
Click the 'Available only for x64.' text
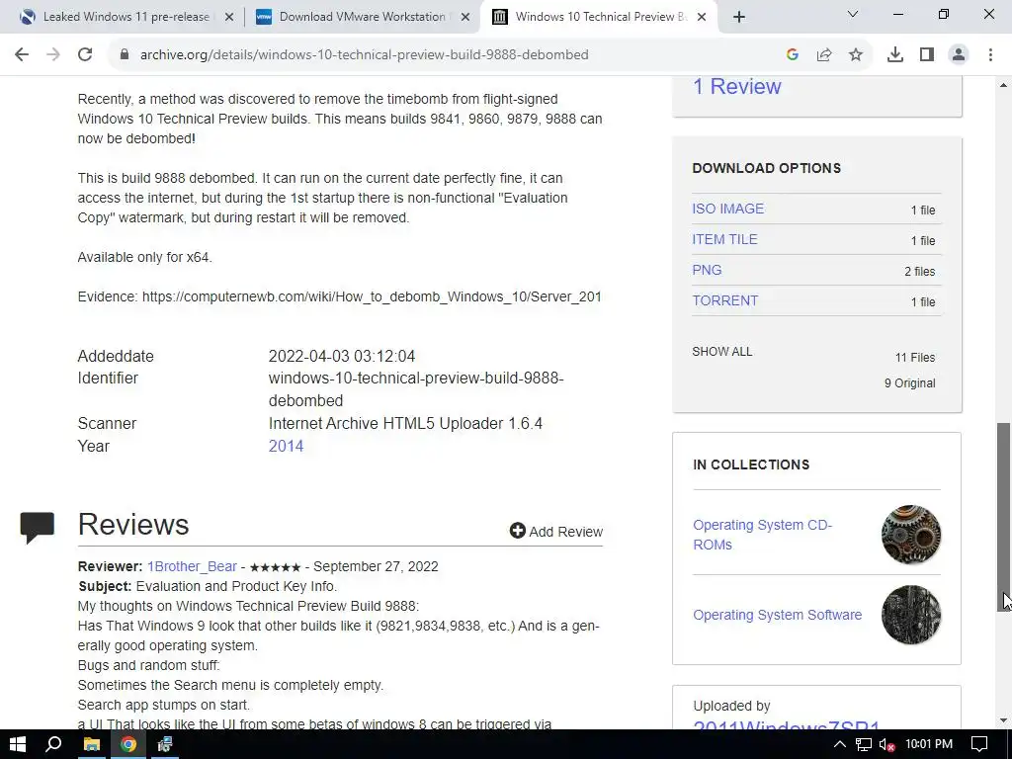click(x=144, y=257)
